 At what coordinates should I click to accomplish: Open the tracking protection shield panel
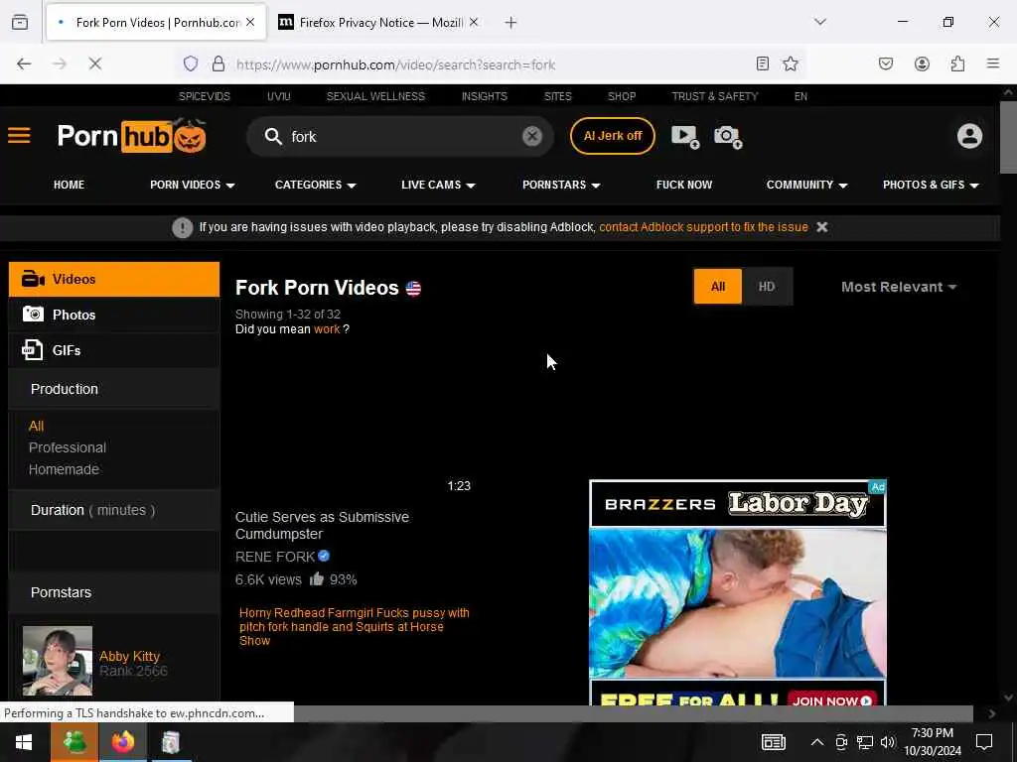pos(190,63)
